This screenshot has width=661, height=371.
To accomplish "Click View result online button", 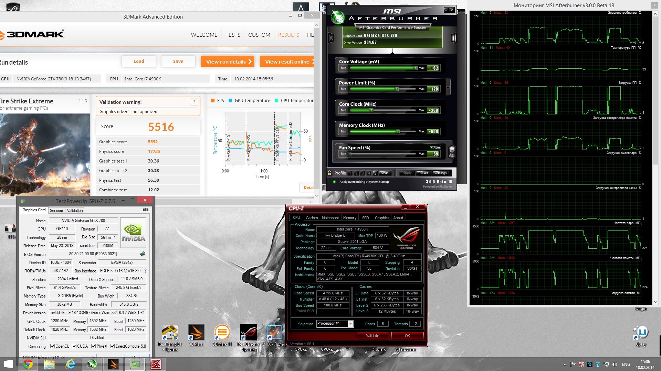I will pos(287,61).
